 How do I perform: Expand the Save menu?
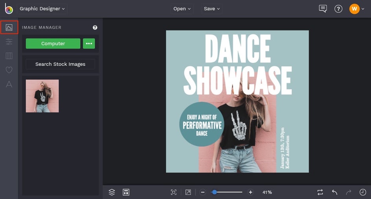click(x=212, y=9)
